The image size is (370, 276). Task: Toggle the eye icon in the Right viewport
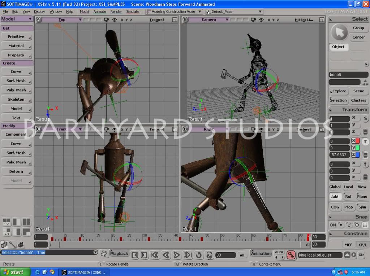pyautogui.click(x=261, y=130)
